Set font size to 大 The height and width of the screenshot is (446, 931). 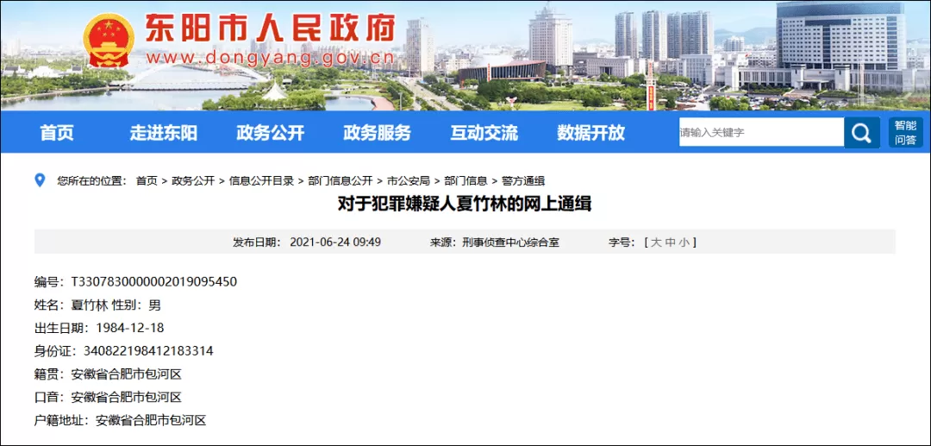point(656,242)
